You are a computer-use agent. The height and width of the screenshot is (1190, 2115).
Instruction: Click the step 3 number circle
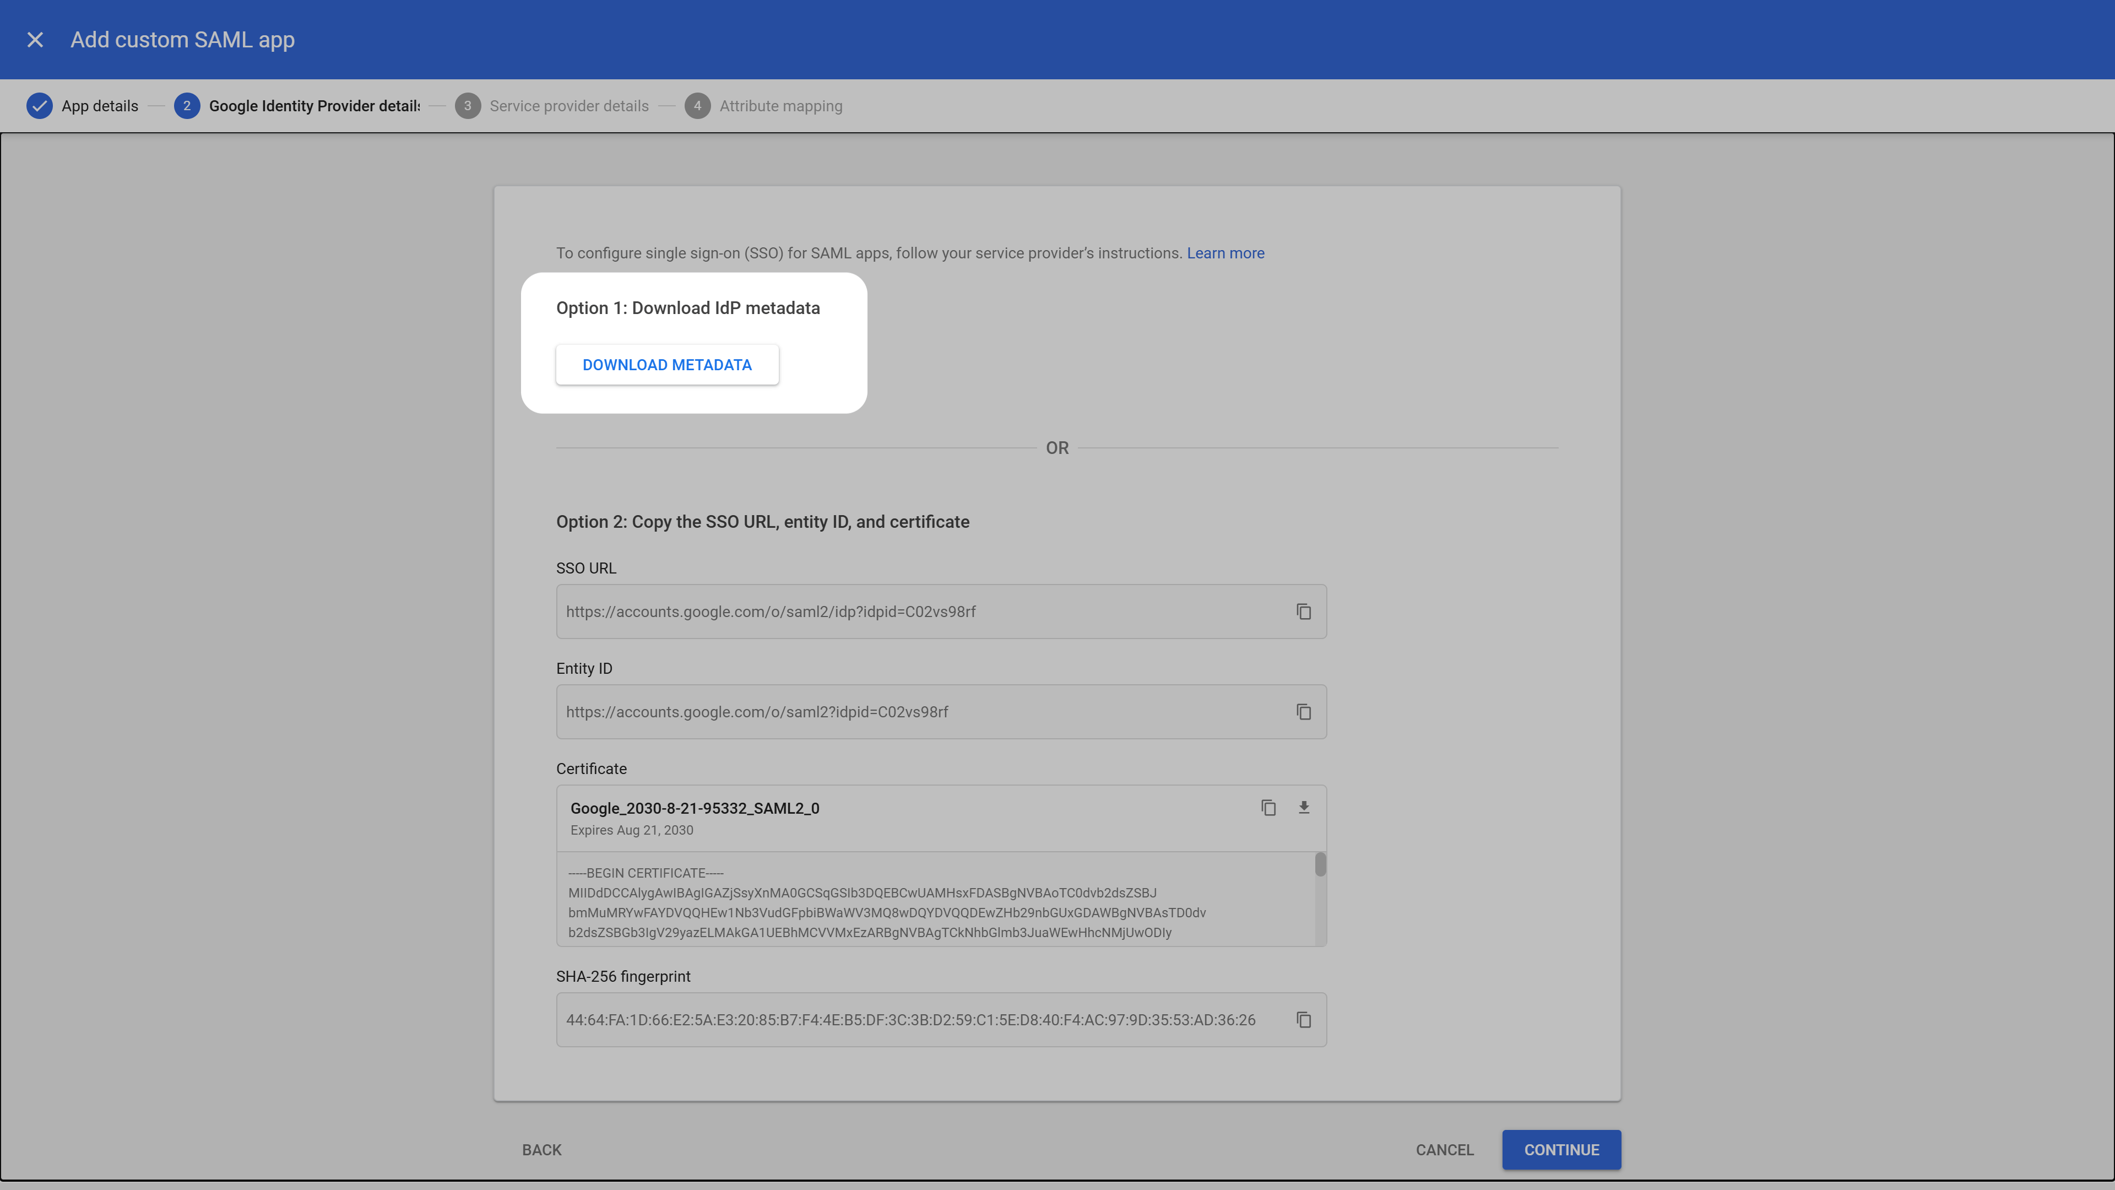(467, 106)
